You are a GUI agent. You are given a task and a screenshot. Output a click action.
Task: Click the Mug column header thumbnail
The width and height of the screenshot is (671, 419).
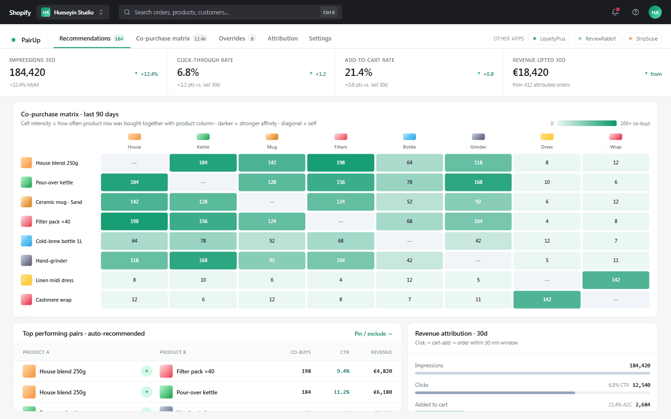tap(272, 137)
